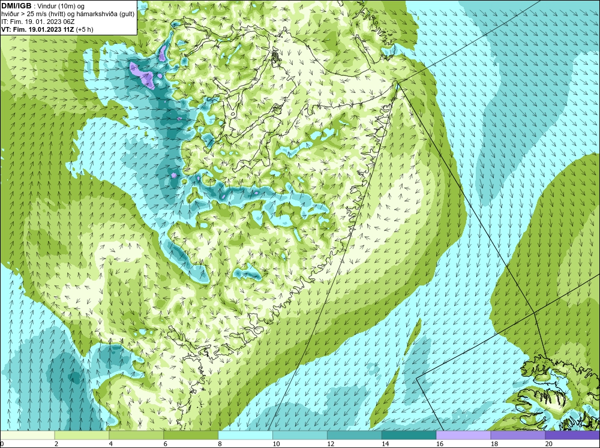Click the "VT: Fim. 19.01.2023 11Z (+5 h)" line
The height and width of the screenshot is (448, 600).
click(47, 29)
